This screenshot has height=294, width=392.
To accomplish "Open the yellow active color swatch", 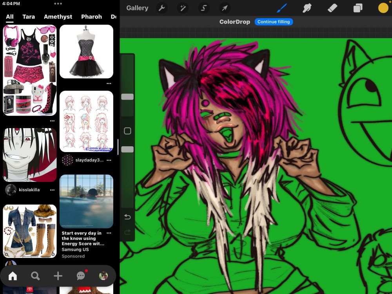I will (383, 8).
